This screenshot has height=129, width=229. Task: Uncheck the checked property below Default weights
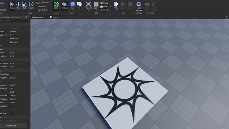(x=11, y=81)
